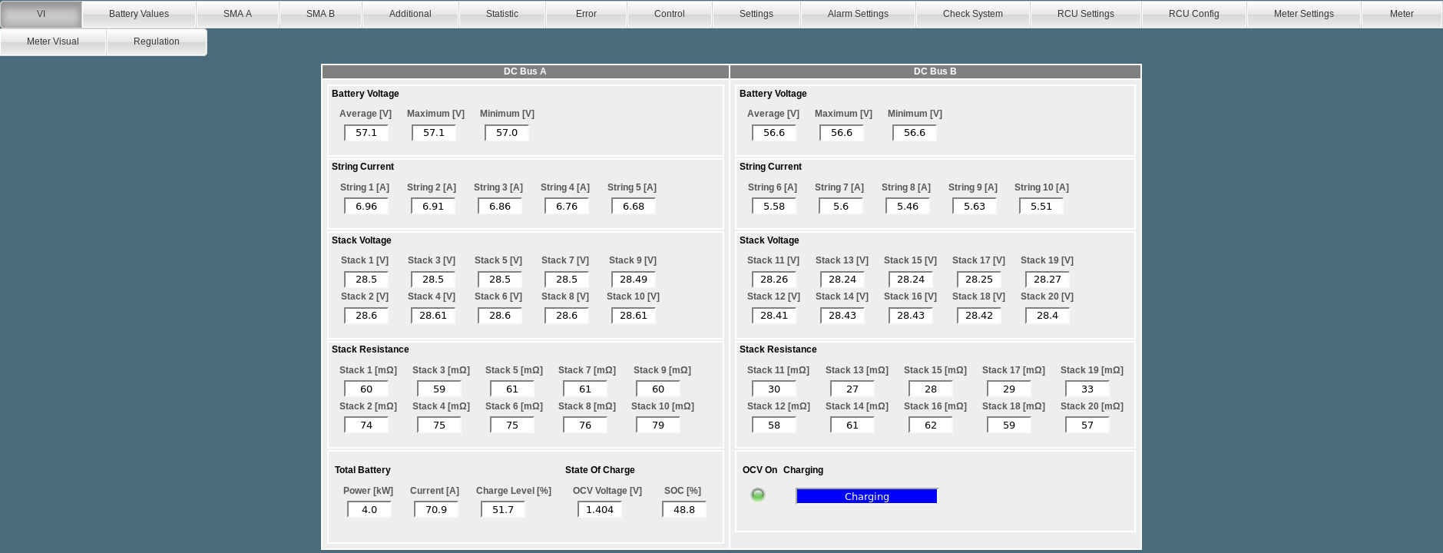
Task: Select the Check System tab
Action: point(972,14)
